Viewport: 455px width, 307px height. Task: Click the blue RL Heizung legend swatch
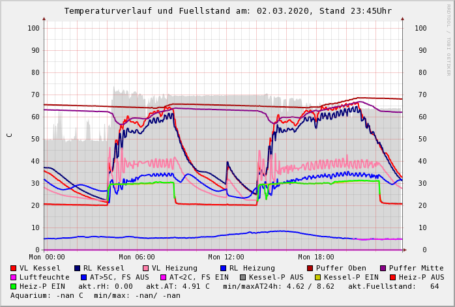tap(223, 268)
